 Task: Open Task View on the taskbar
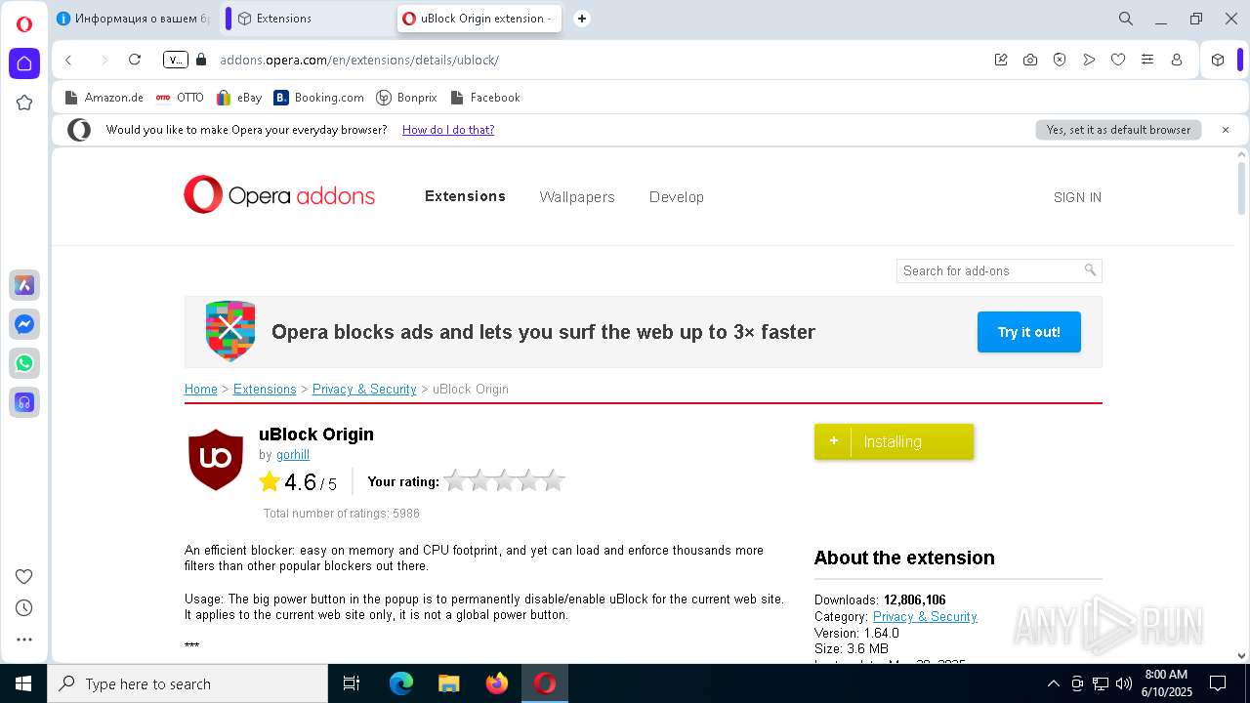coord(352,683)
